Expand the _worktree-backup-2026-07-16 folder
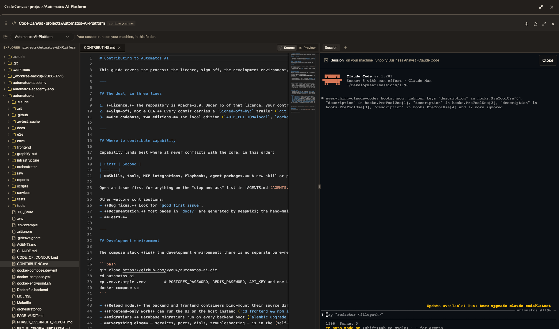Viewport: 559px width, 329px height. click(40, 76)
